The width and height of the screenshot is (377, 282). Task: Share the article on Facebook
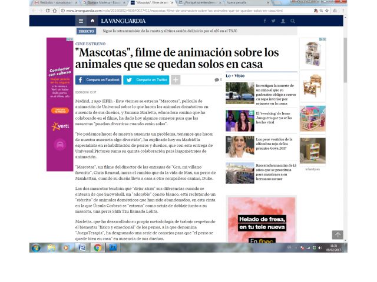click(98, 80)
